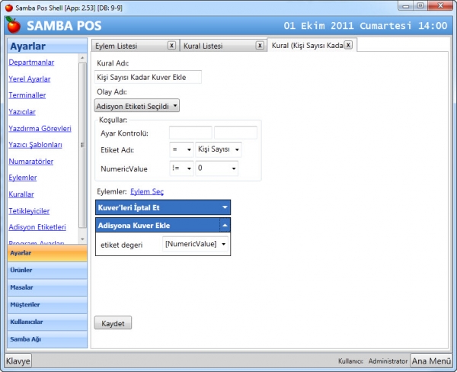Image resolution: width=457 pixels, height=372 pixels.
Task: Open Yazdırma Görevleri link
Action: tap(40, 128)
